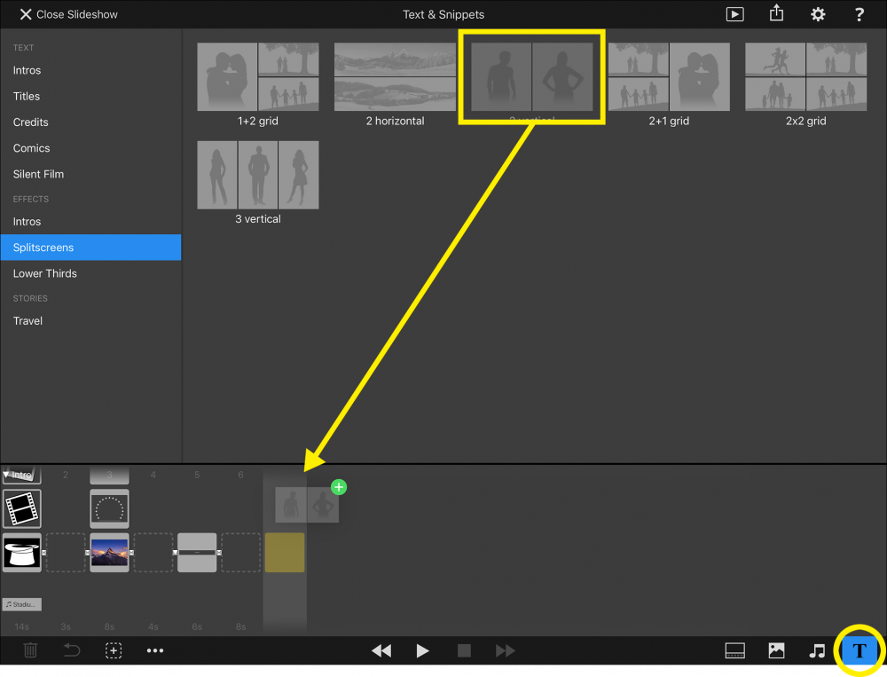Click the yellow highlighted drop slot
The width and height of the screenshot is (887, 677).
coord(285,553)
